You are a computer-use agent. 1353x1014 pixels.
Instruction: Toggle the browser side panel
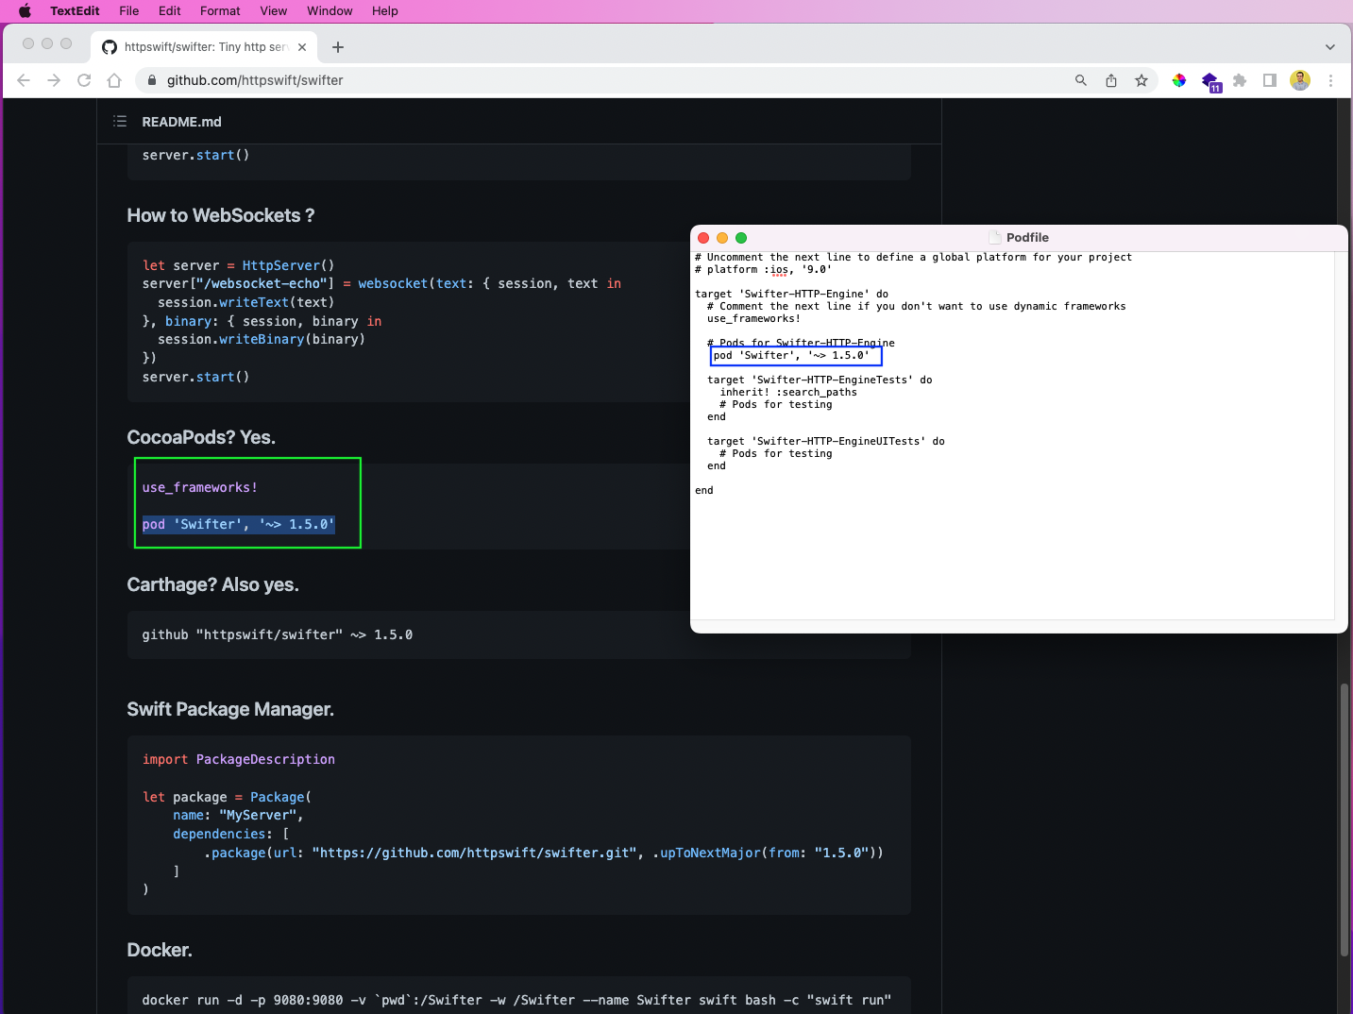[1270, 80]
